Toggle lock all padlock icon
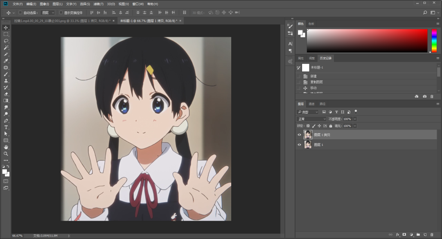Screen dimensions: 442x239 point(331,126)
